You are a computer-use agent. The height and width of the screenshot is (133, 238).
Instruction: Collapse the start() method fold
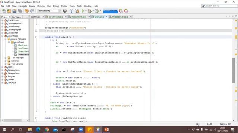[36, 37]
